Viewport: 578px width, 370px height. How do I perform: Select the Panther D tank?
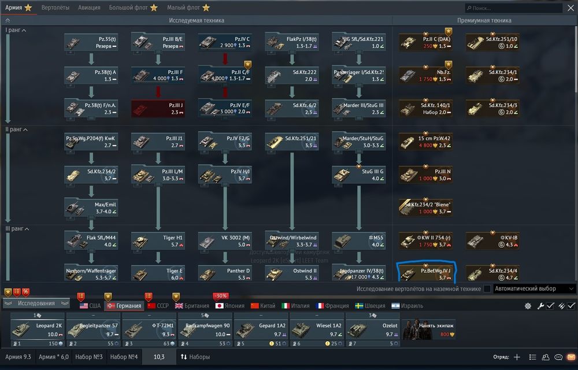(225, 274)
